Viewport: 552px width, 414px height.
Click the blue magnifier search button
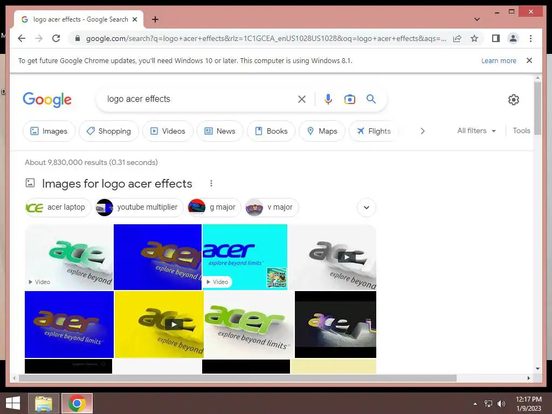click(x=371, y=99)
